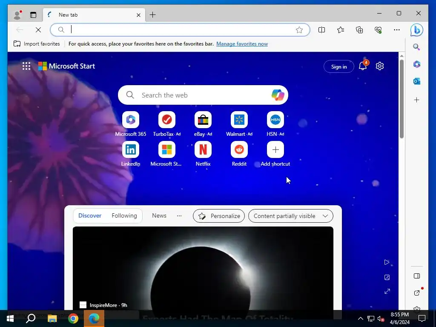Open link in external window icon
436x327 pixels.
coord(416,293)
